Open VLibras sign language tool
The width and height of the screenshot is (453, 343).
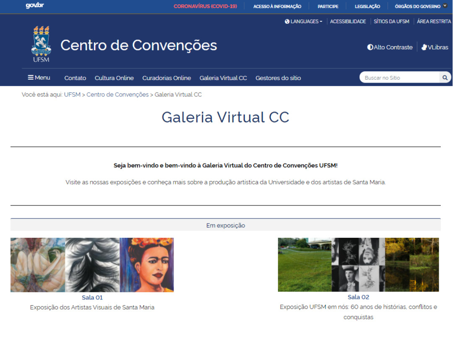point(435,47)
